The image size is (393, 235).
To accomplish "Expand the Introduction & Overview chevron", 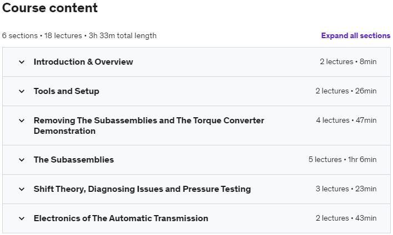I will pyautogui.click(x=22, y=62).
